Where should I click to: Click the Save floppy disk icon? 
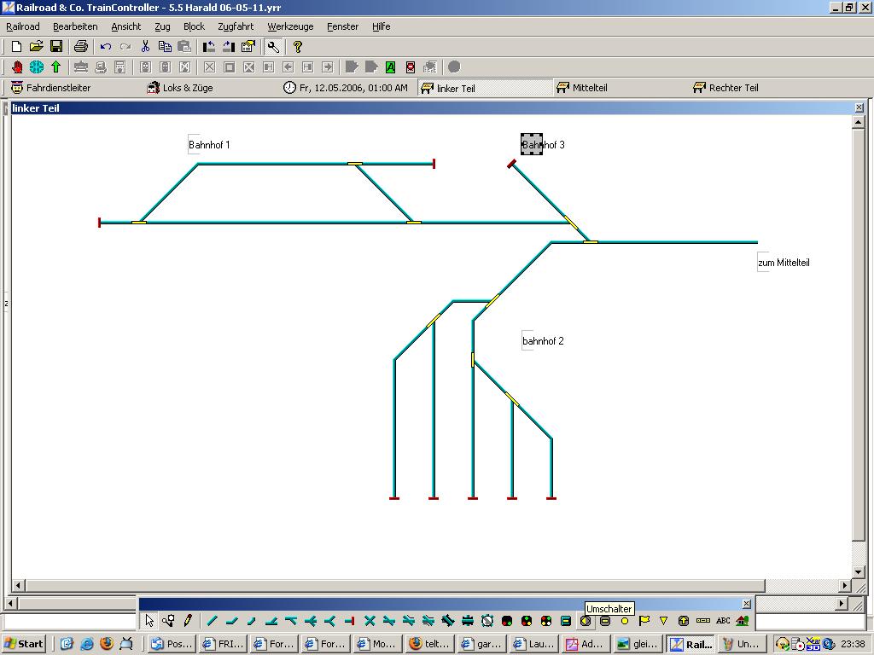[x=56, y=47]
